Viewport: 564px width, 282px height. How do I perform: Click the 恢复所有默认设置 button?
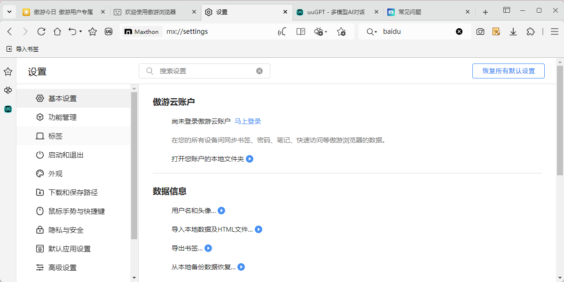tap(508, 70)
